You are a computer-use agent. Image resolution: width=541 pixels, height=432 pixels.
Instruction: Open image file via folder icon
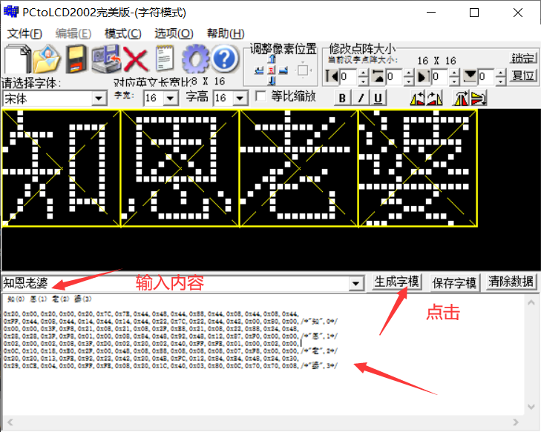pos(47,59)
